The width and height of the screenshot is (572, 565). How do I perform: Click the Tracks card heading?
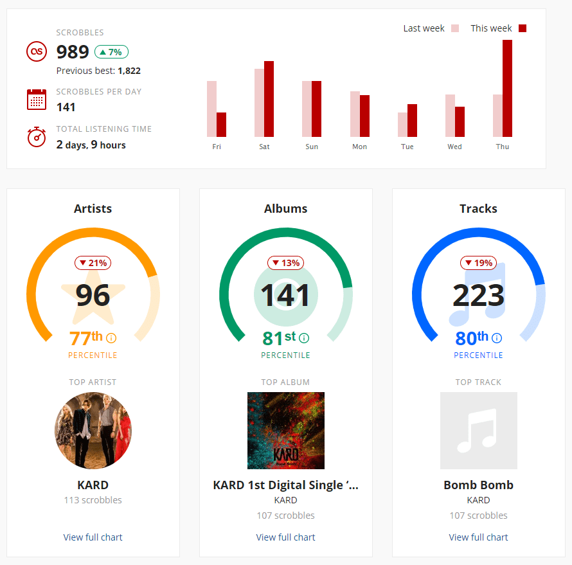[478, 209]
